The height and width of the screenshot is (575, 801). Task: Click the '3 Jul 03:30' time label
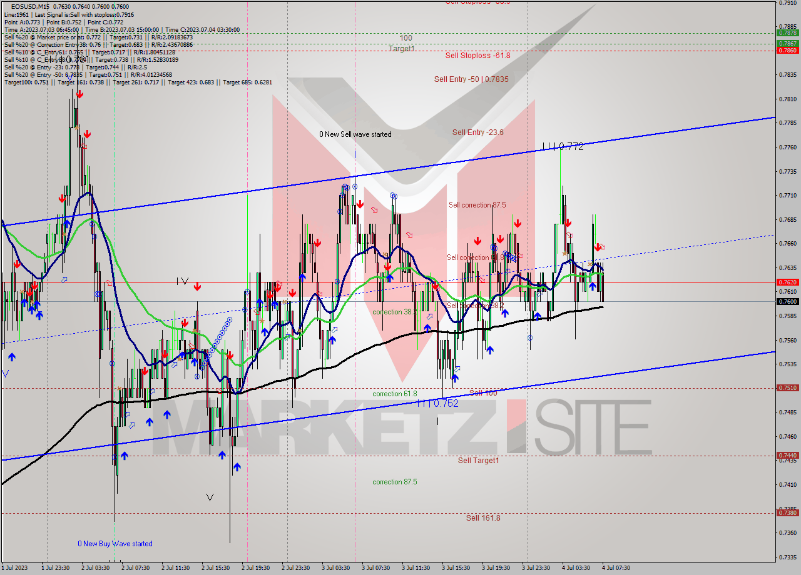pos(335,568)
